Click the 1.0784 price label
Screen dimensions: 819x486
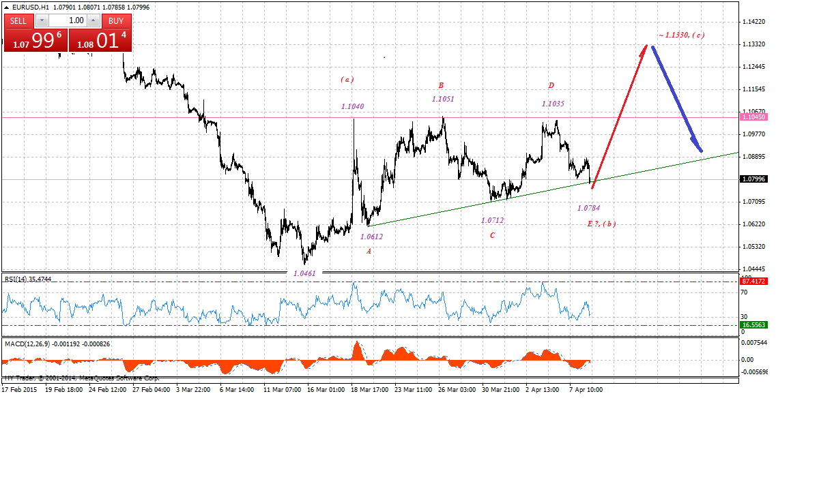coord(588,208)
